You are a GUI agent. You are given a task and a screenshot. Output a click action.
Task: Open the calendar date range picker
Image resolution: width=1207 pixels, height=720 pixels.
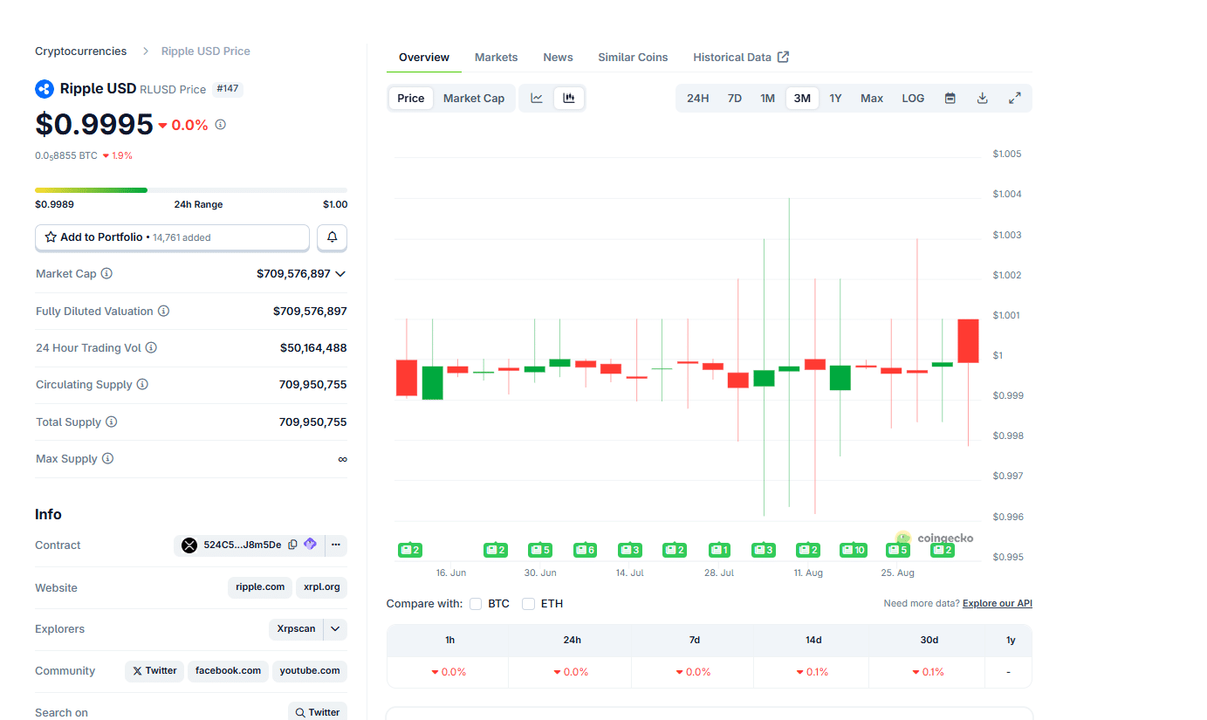tap(950, 99)
